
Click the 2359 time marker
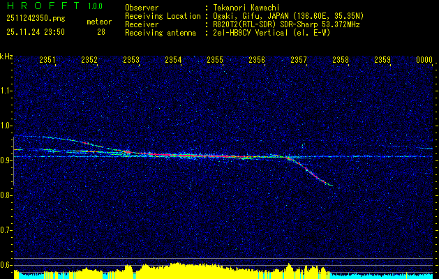click(x=382, y=59)
